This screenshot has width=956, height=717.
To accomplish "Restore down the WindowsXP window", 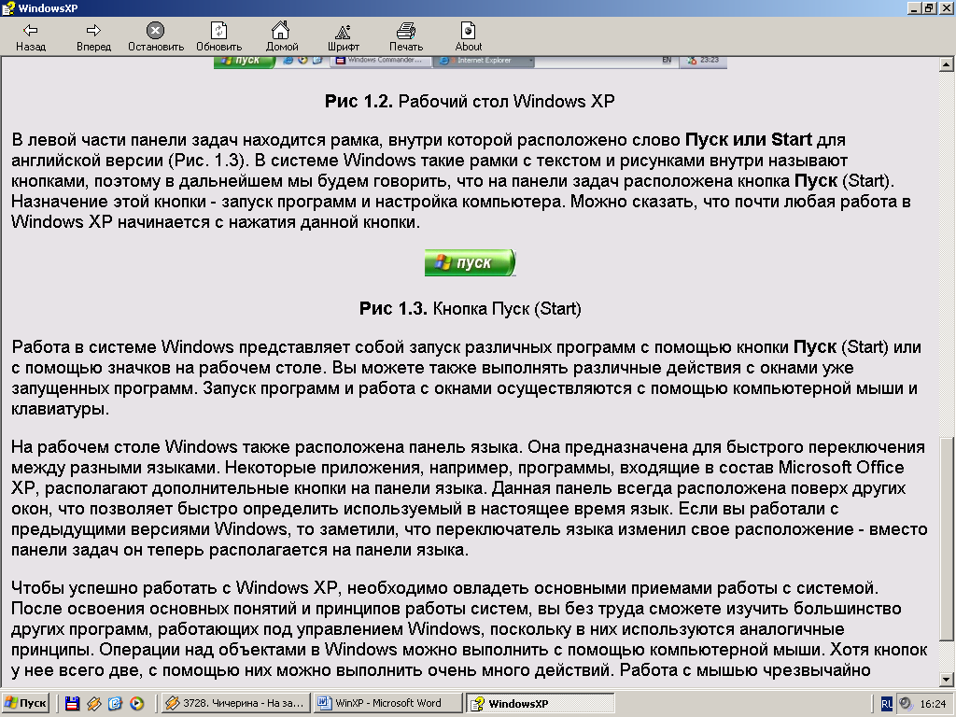I will (928, 7).
